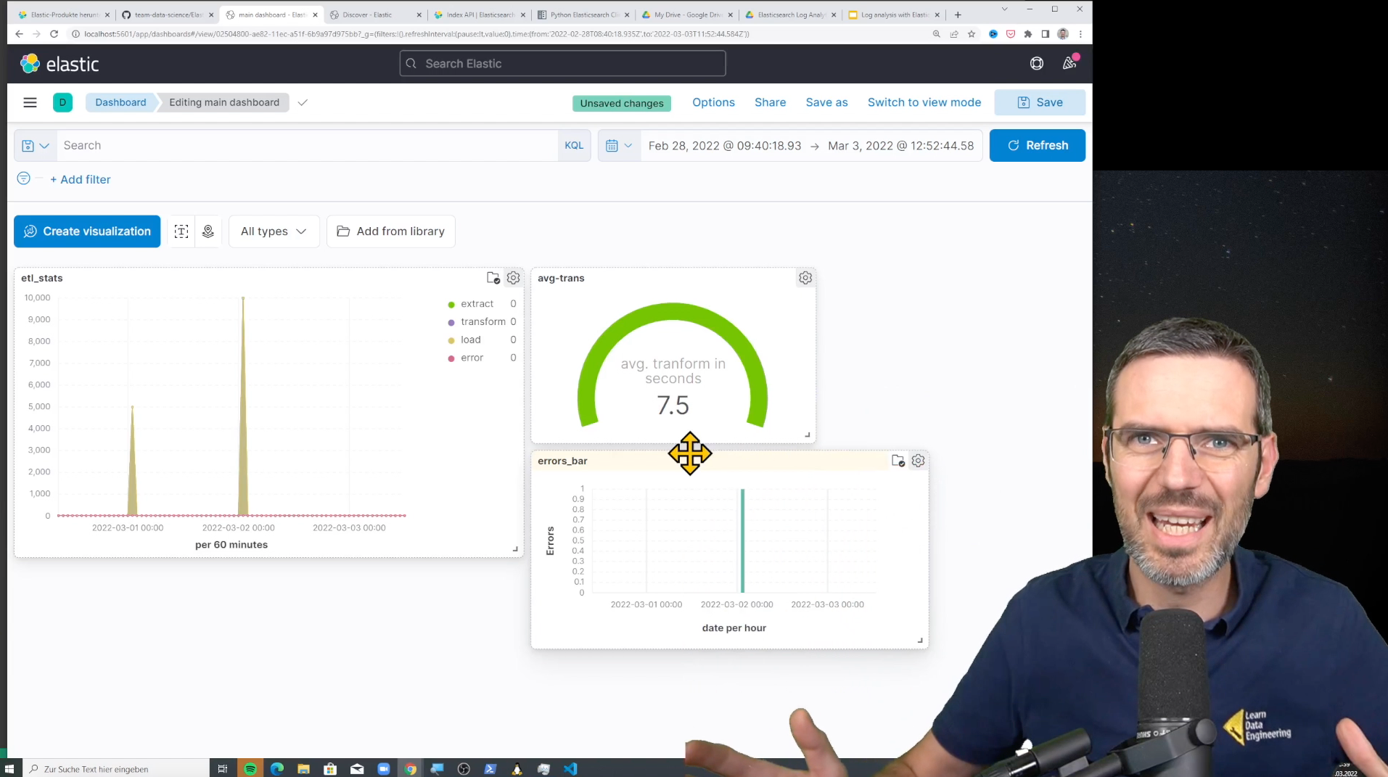Click the checkmark beside Editing main dashboard
Image resolution: width=1388 pixels, height=777 pixels.
pos(303,102)
